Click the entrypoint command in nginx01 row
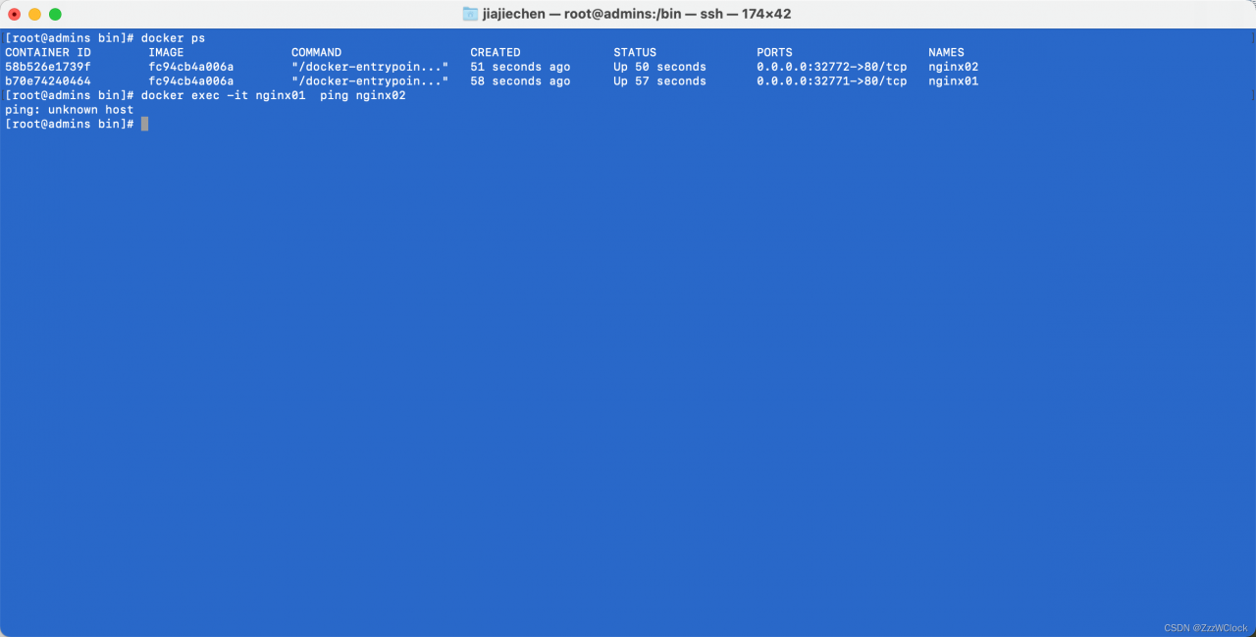The height and width of the screenshot is (637, 1256). [370, 81]
